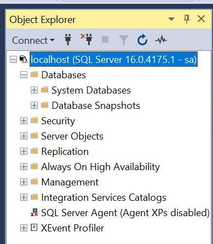This screenshot has height=244, width=213.
Task: Expand the XEvent Profiler node
Action: pos(24,228)
